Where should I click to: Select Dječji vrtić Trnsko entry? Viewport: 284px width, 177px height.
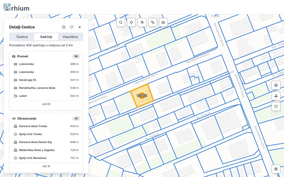[46, 134]
